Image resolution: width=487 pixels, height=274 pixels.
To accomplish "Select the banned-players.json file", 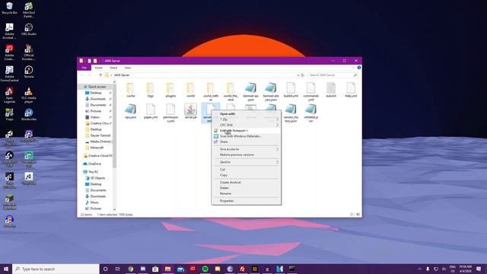I will click(271, 91).
